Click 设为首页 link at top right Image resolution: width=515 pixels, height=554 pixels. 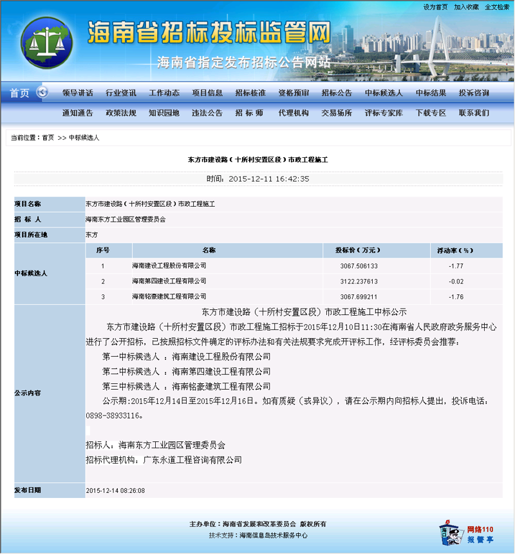coord(435,7)
